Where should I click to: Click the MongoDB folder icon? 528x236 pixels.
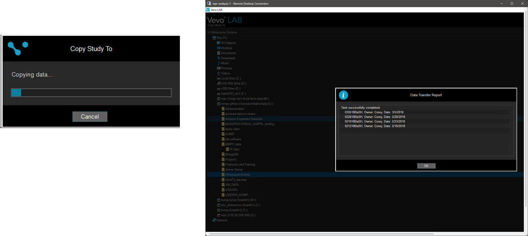223,154
